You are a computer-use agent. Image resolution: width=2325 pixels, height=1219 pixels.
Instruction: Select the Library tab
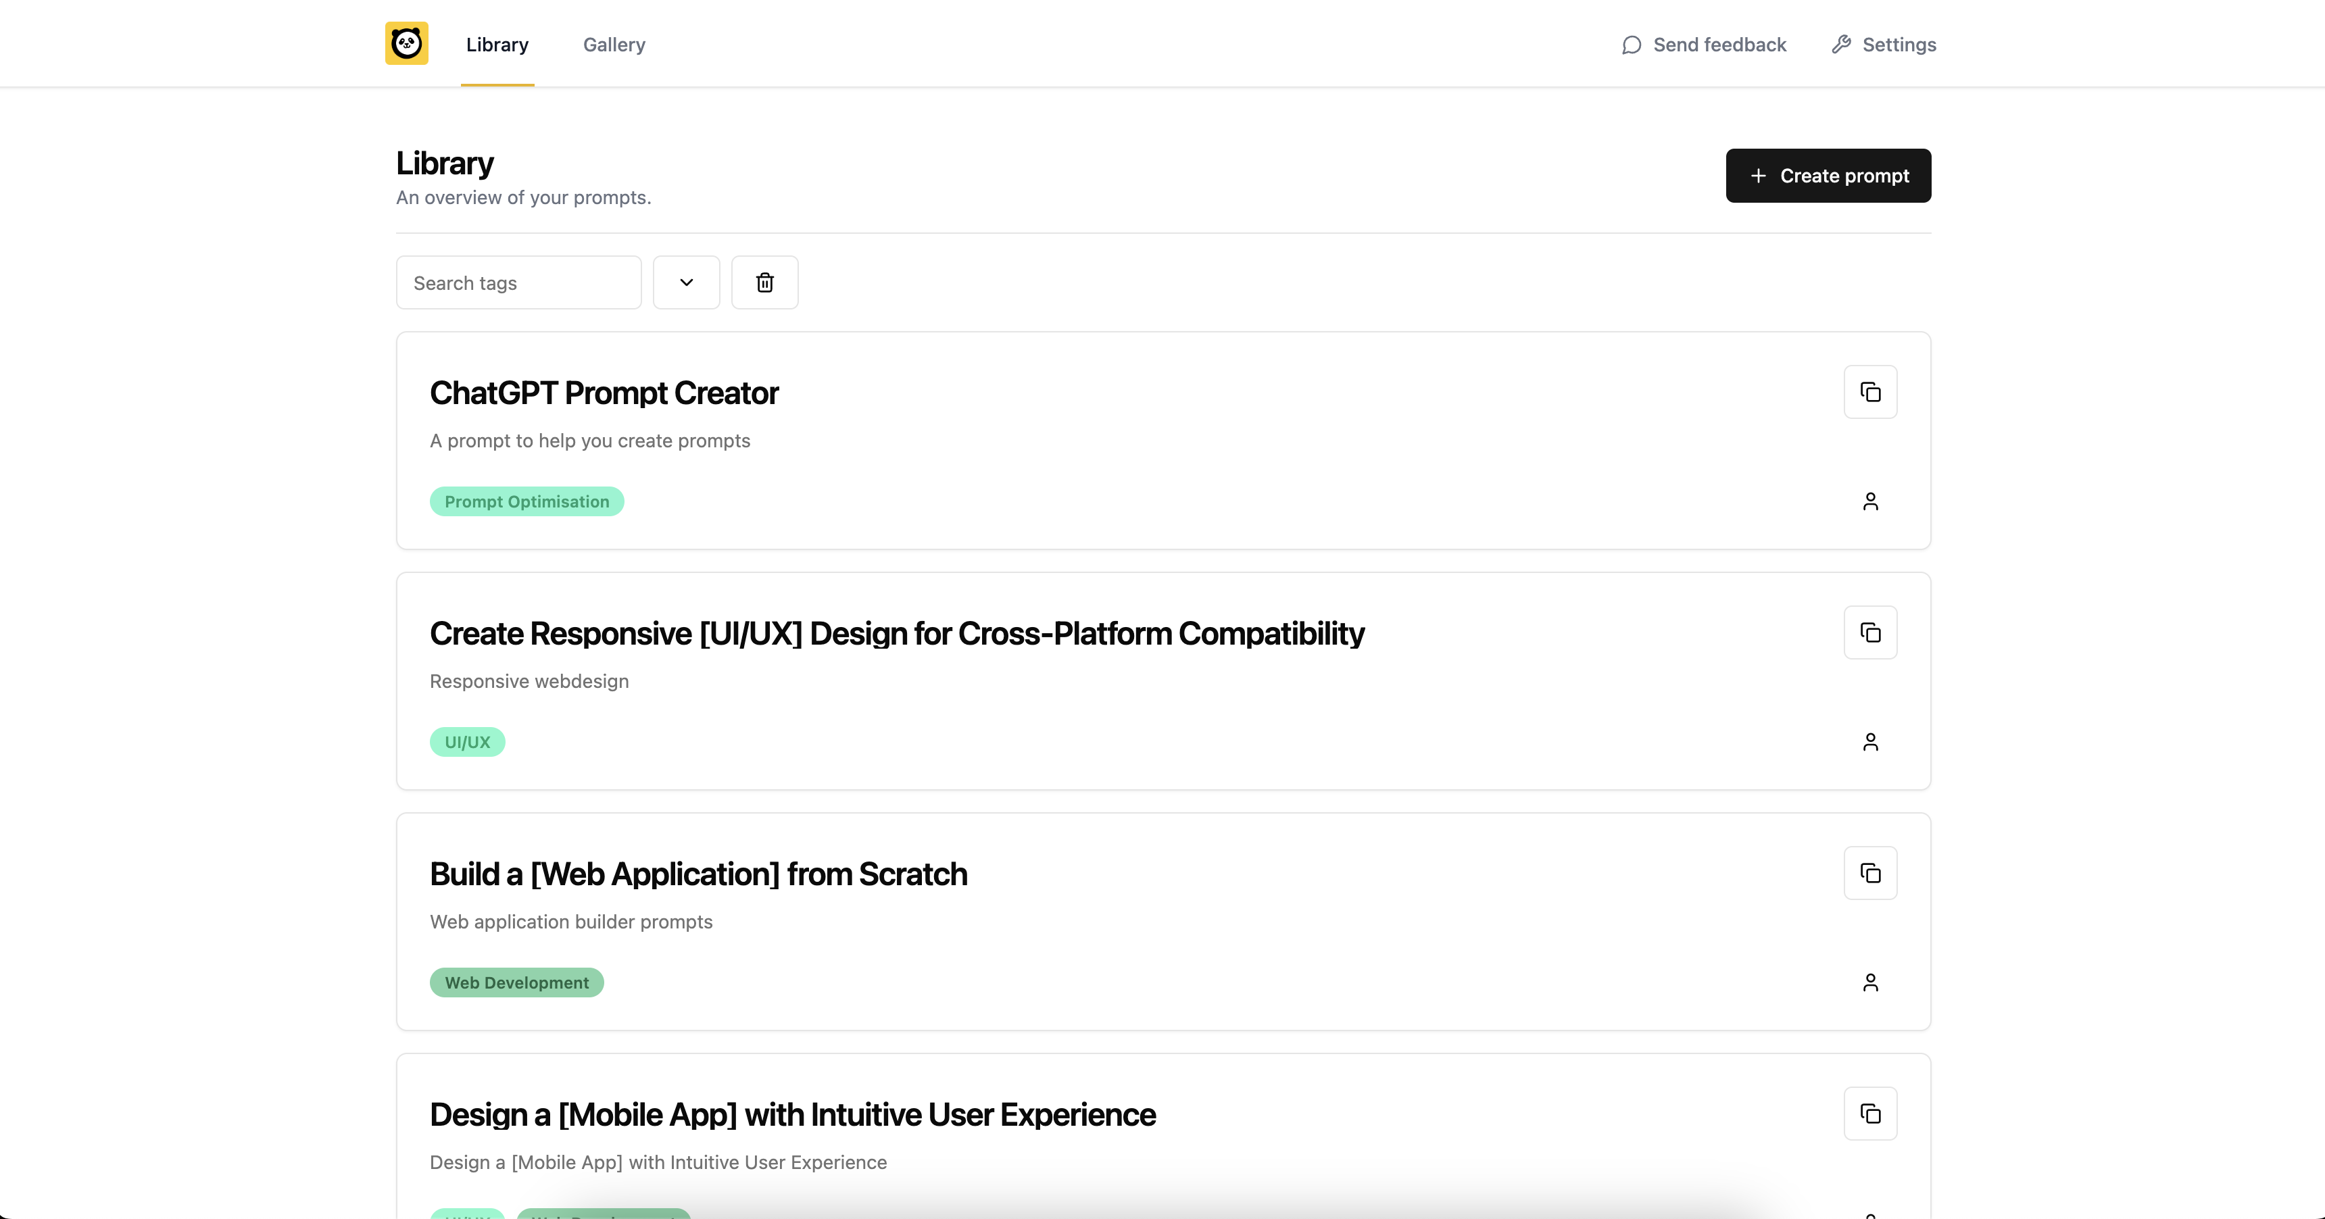496,45
